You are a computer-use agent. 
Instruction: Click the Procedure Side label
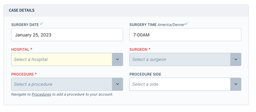(x=145, y=74)
